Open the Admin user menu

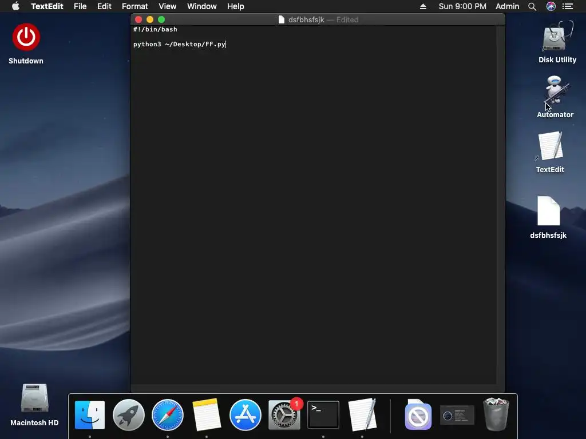[x=507, y=6]
